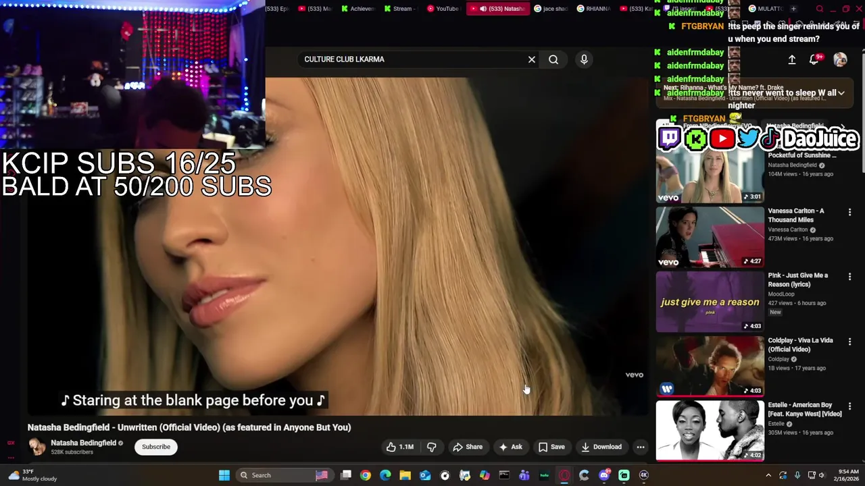
Task: Switch to the Achievements Kick tab
Action: tap(357, 9)
